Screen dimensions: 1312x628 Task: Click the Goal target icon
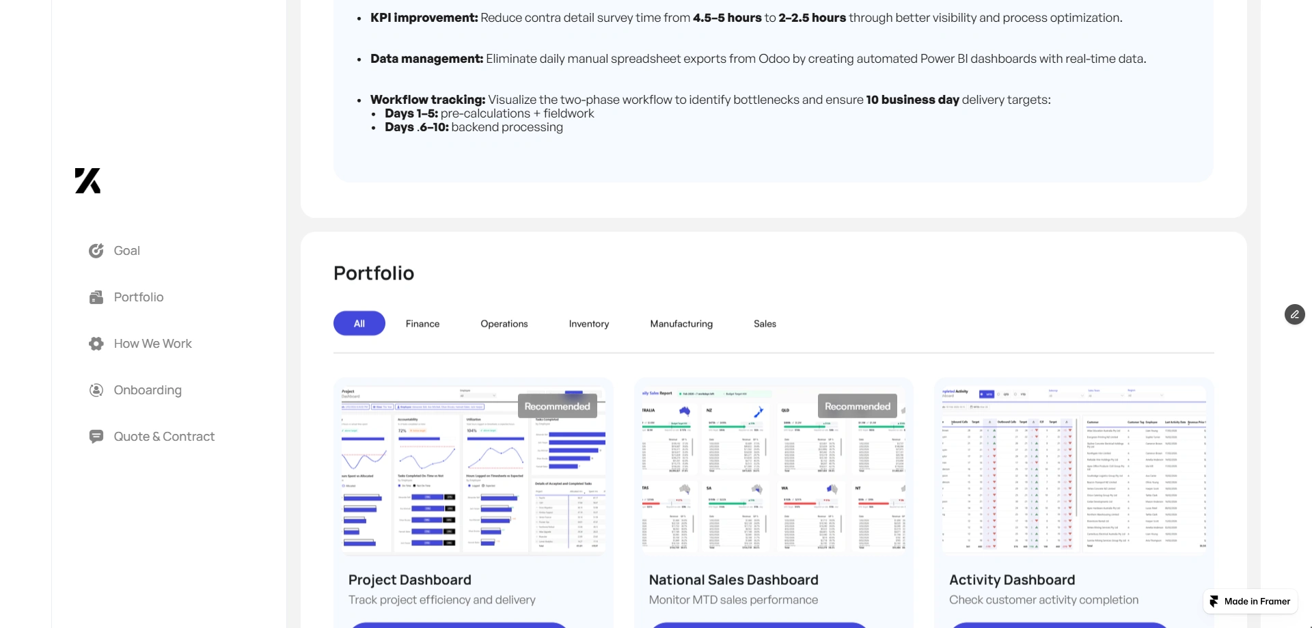tap(96, 251)
